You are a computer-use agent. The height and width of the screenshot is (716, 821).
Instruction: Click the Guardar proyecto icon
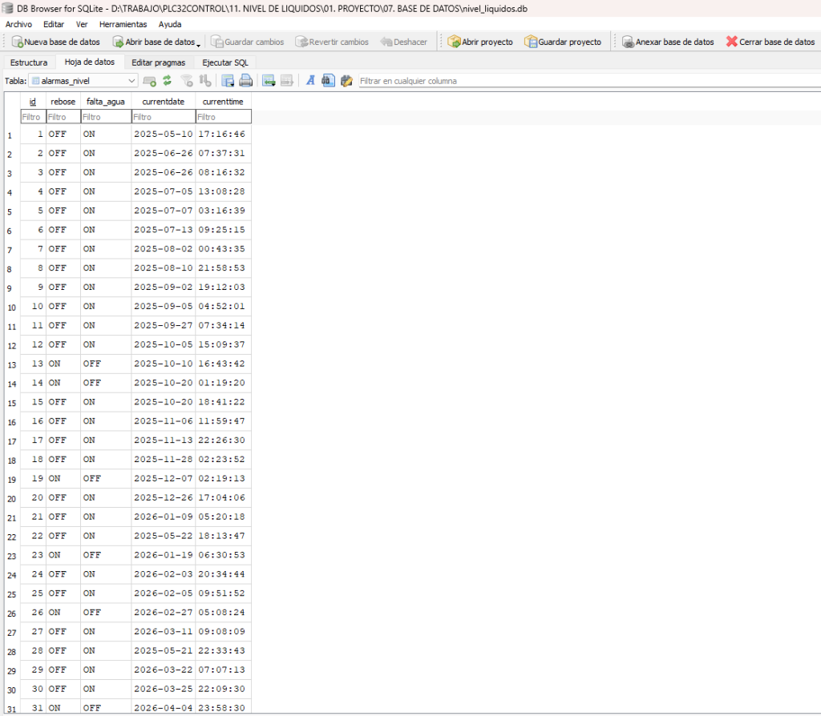point(531,42)
